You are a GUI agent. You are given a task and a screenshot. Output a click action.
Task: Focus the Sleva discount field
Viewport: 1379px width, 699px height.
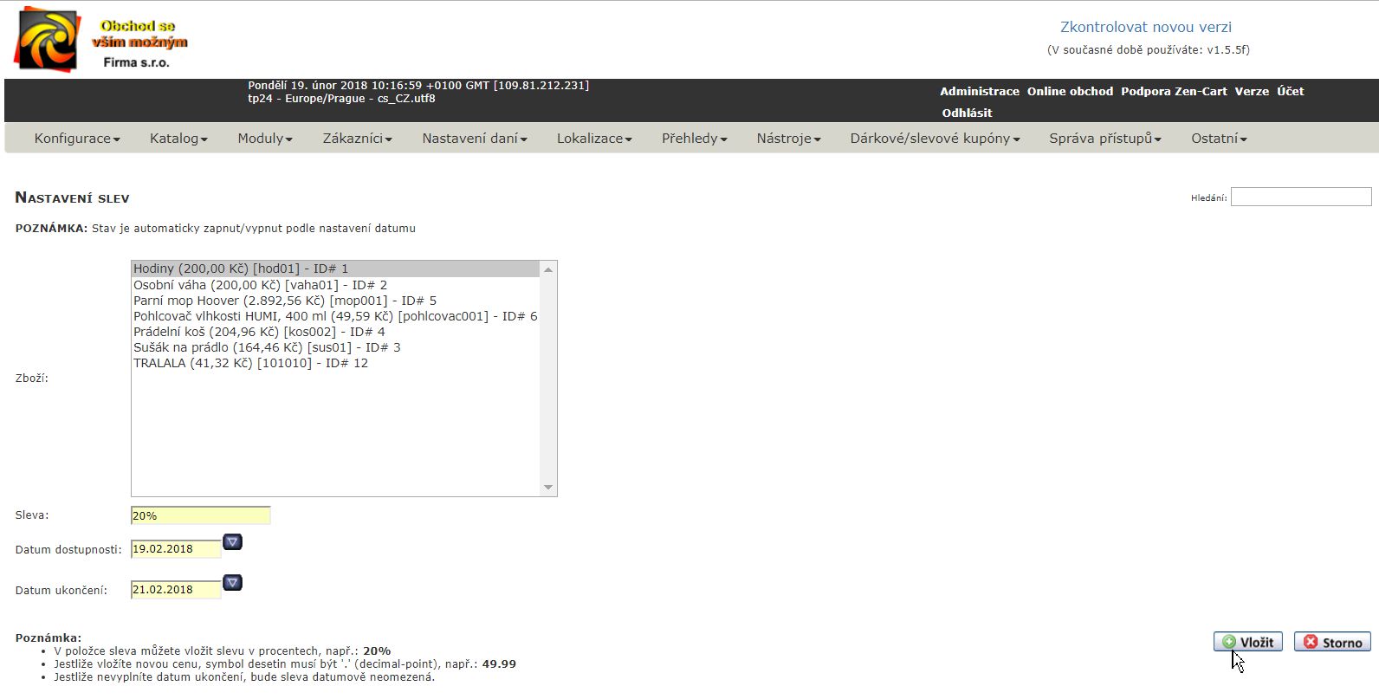tap(200, 515)
